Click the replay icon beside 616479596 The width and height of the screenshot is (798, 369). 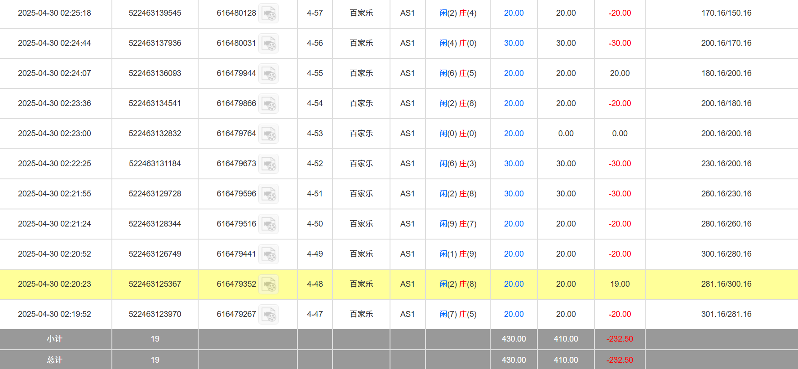(x=269, y=194)
